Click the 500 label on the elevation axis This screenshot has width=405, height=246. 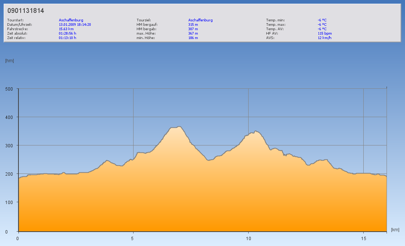[x=9, y=89]
